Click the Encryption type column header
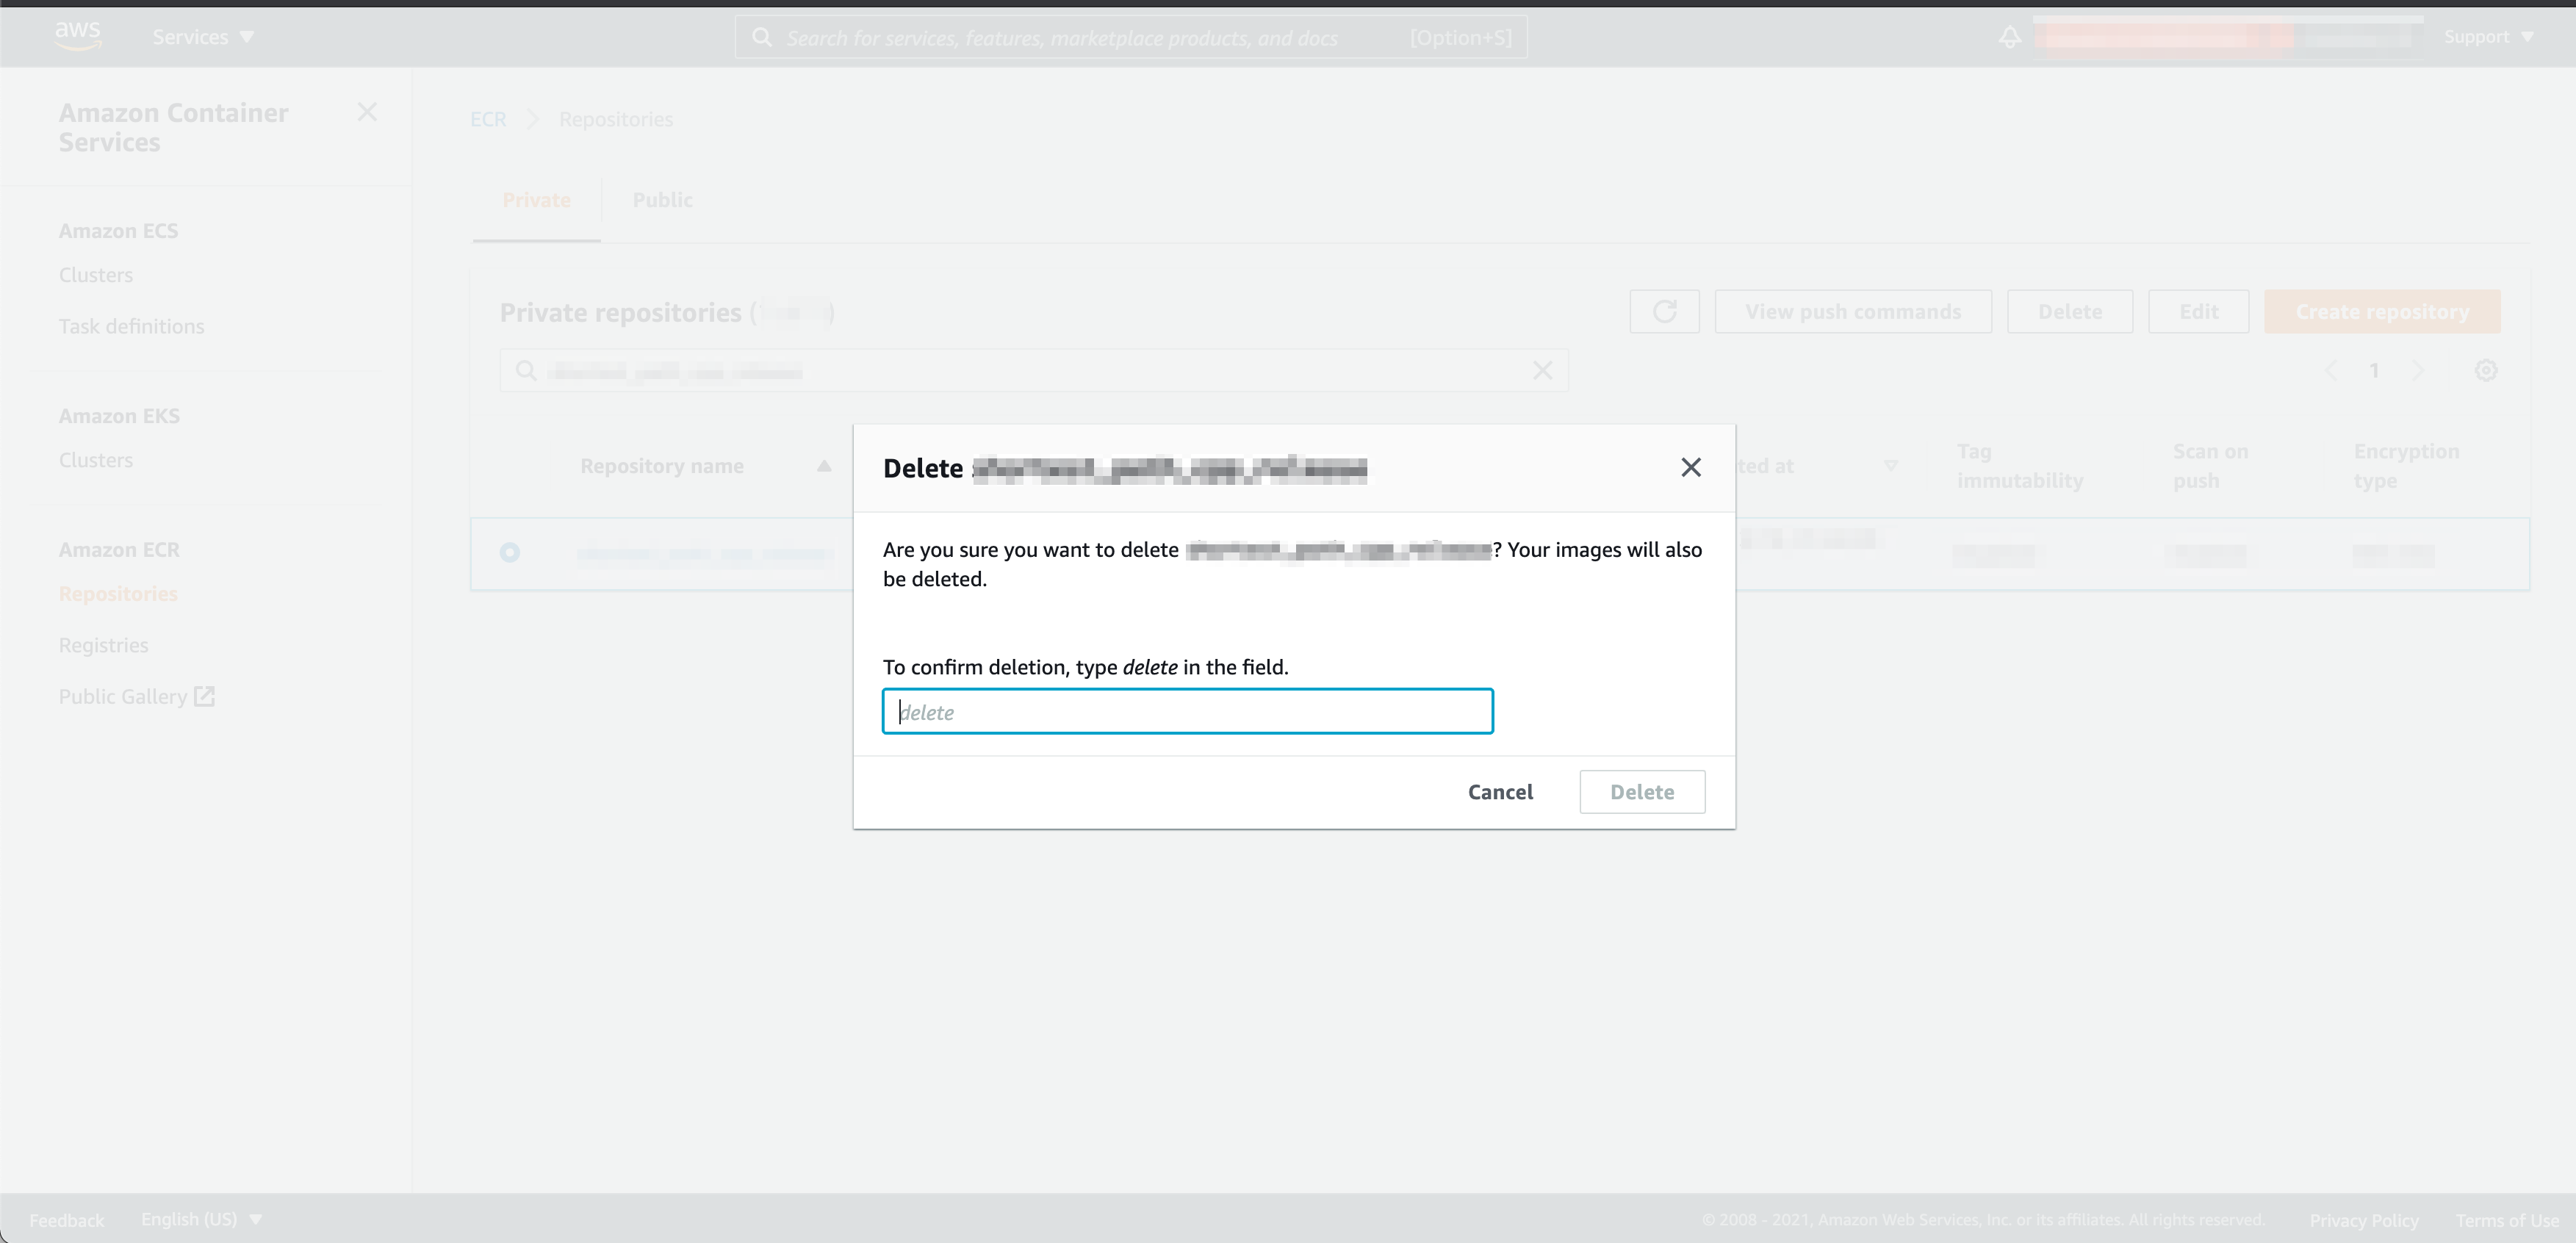The image size is (2576, 1243). 2406,466
